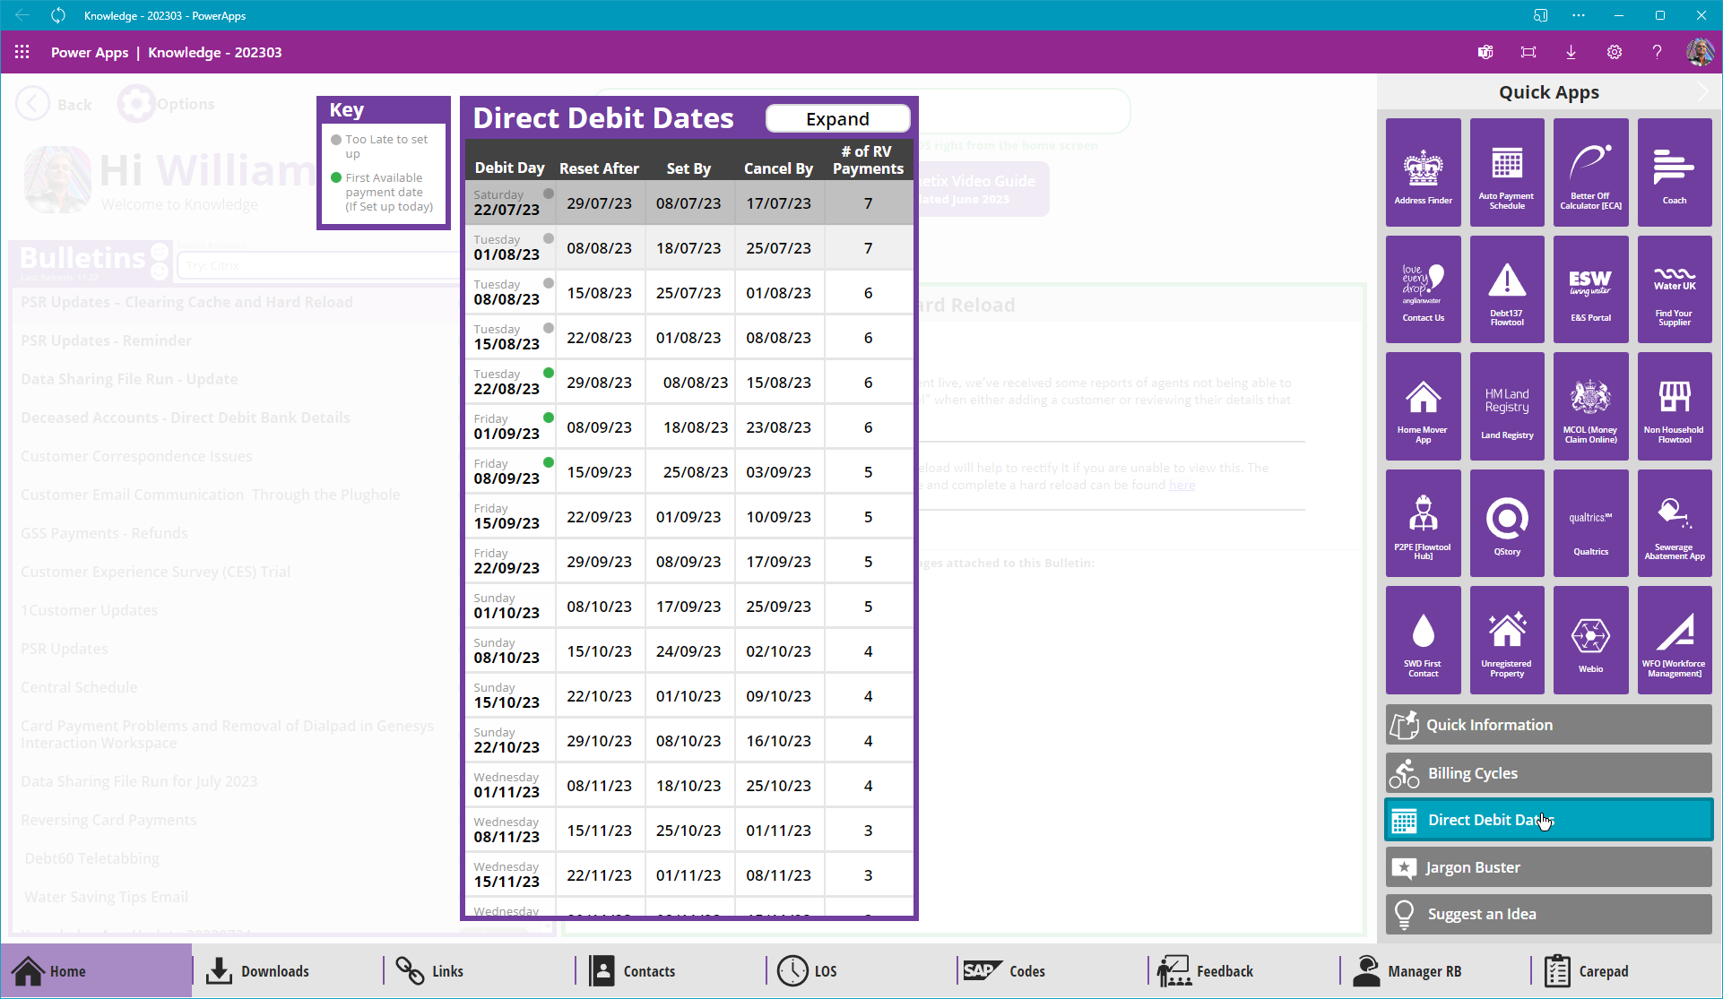Open Debt137 Flowtool warning tile
This screenshot has height=999, width=1723.
coord(1506,289)
